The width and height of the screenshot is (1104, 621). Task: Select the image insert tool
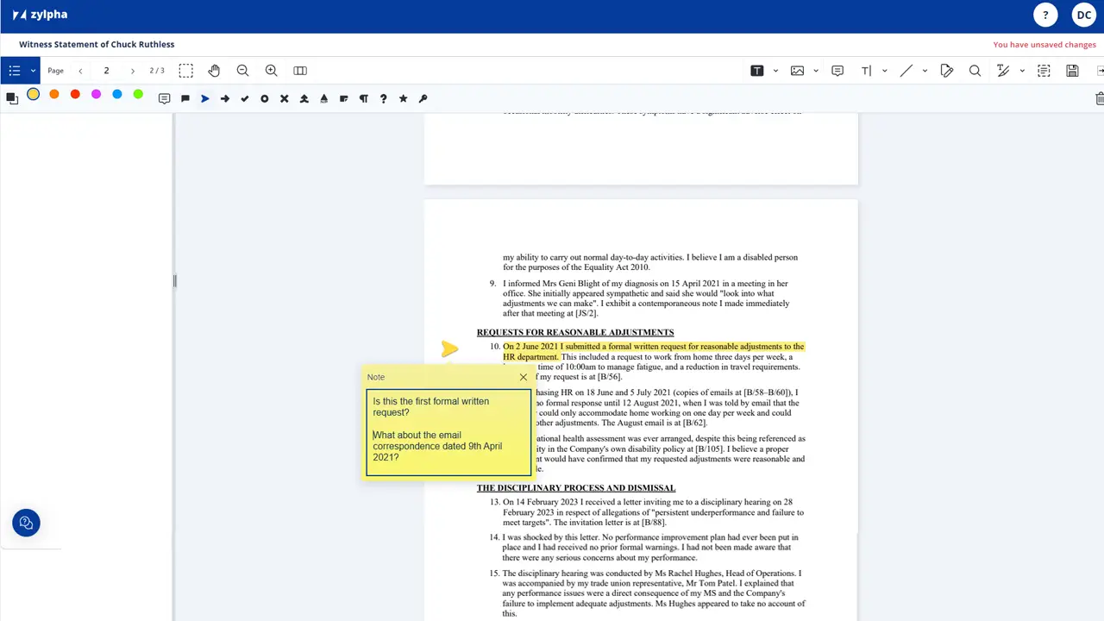(x=797, y=71)
